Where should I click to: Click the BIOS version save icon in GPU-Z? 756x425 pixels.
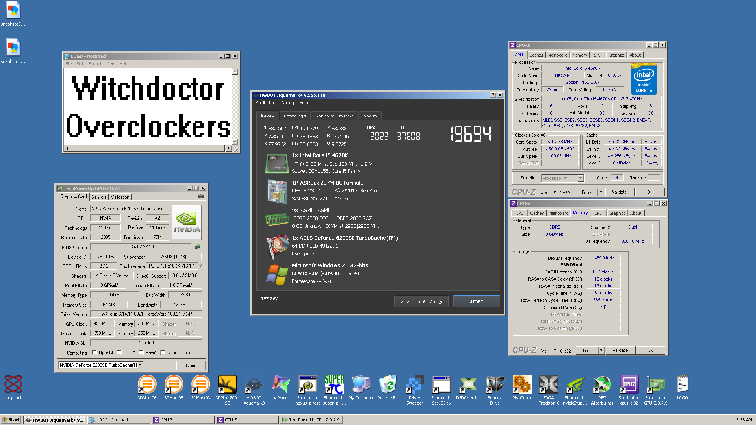pos(197,247)
